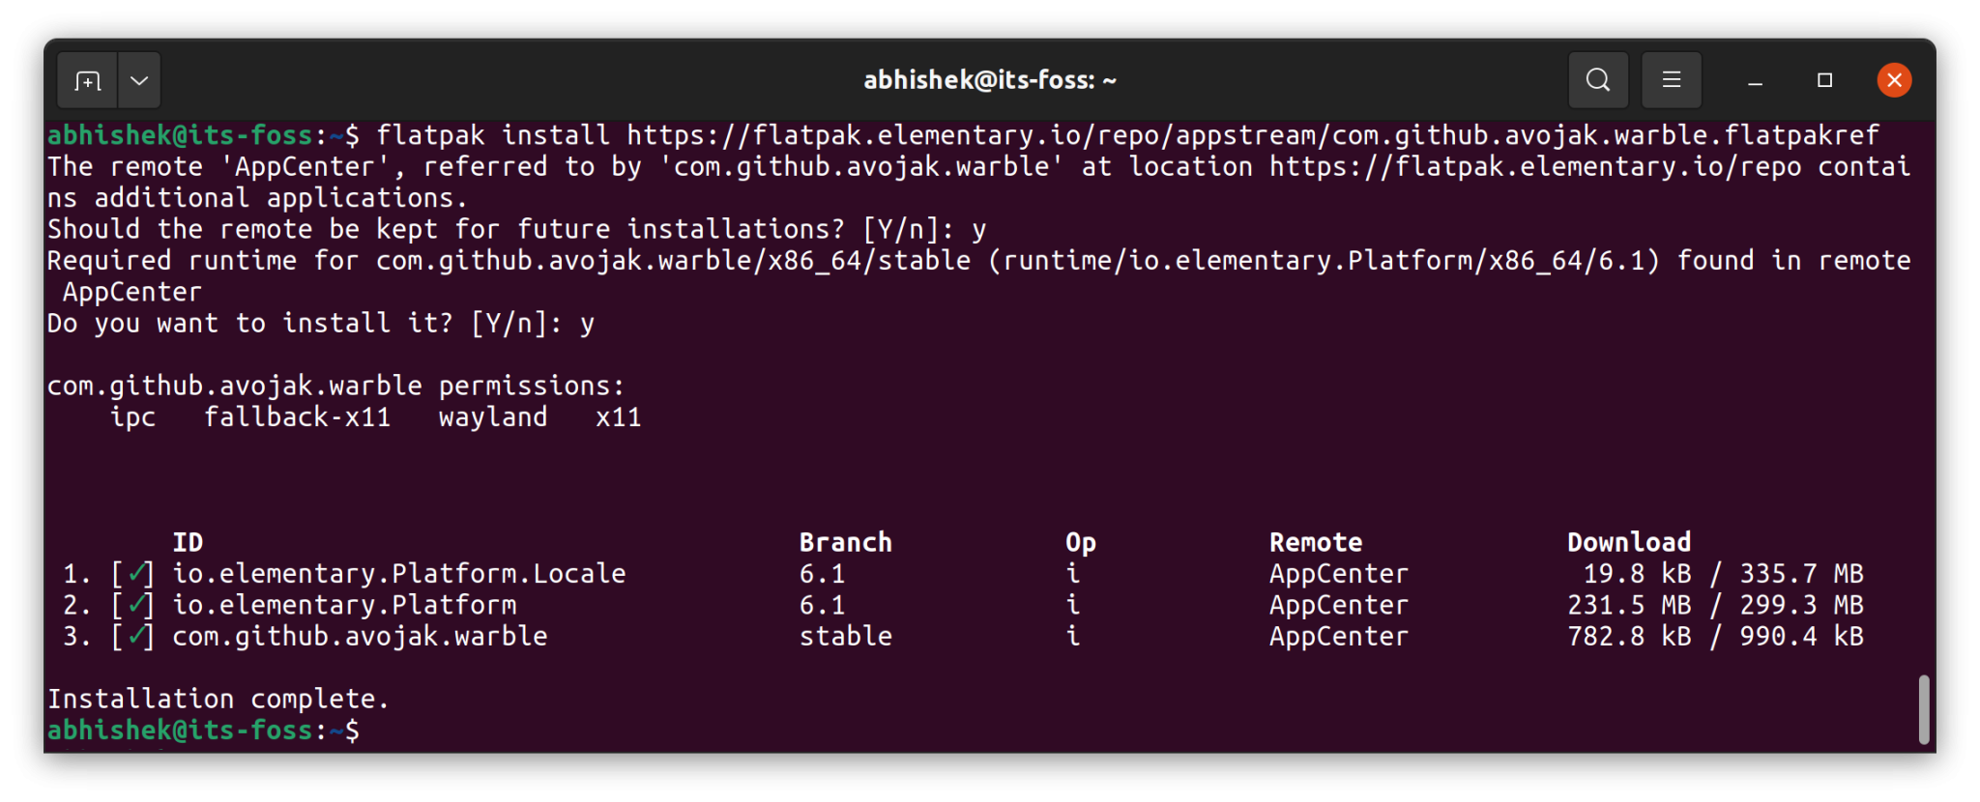
Task: Maximize the terminal window
Action: (1824, 80)
